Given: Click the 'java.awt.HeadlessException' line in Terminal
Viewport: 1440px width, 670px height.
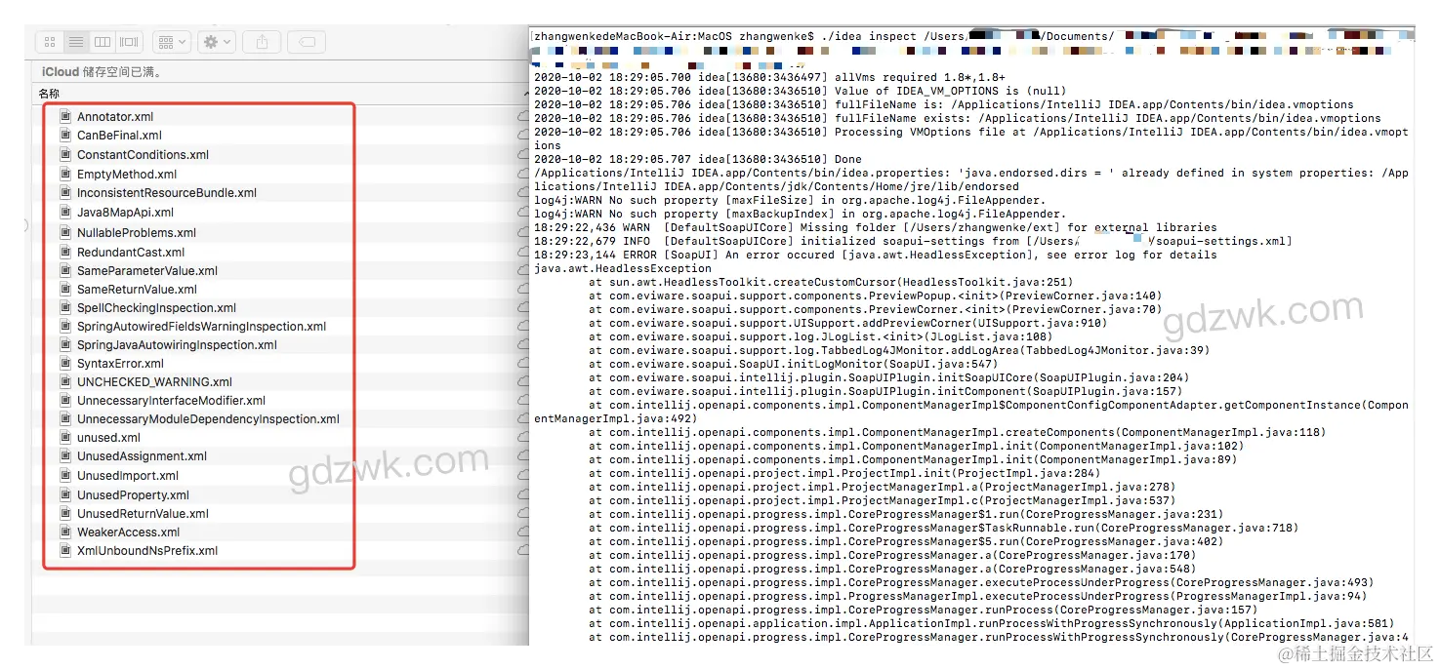Looking at the screenshot, I should coord(622,268).
